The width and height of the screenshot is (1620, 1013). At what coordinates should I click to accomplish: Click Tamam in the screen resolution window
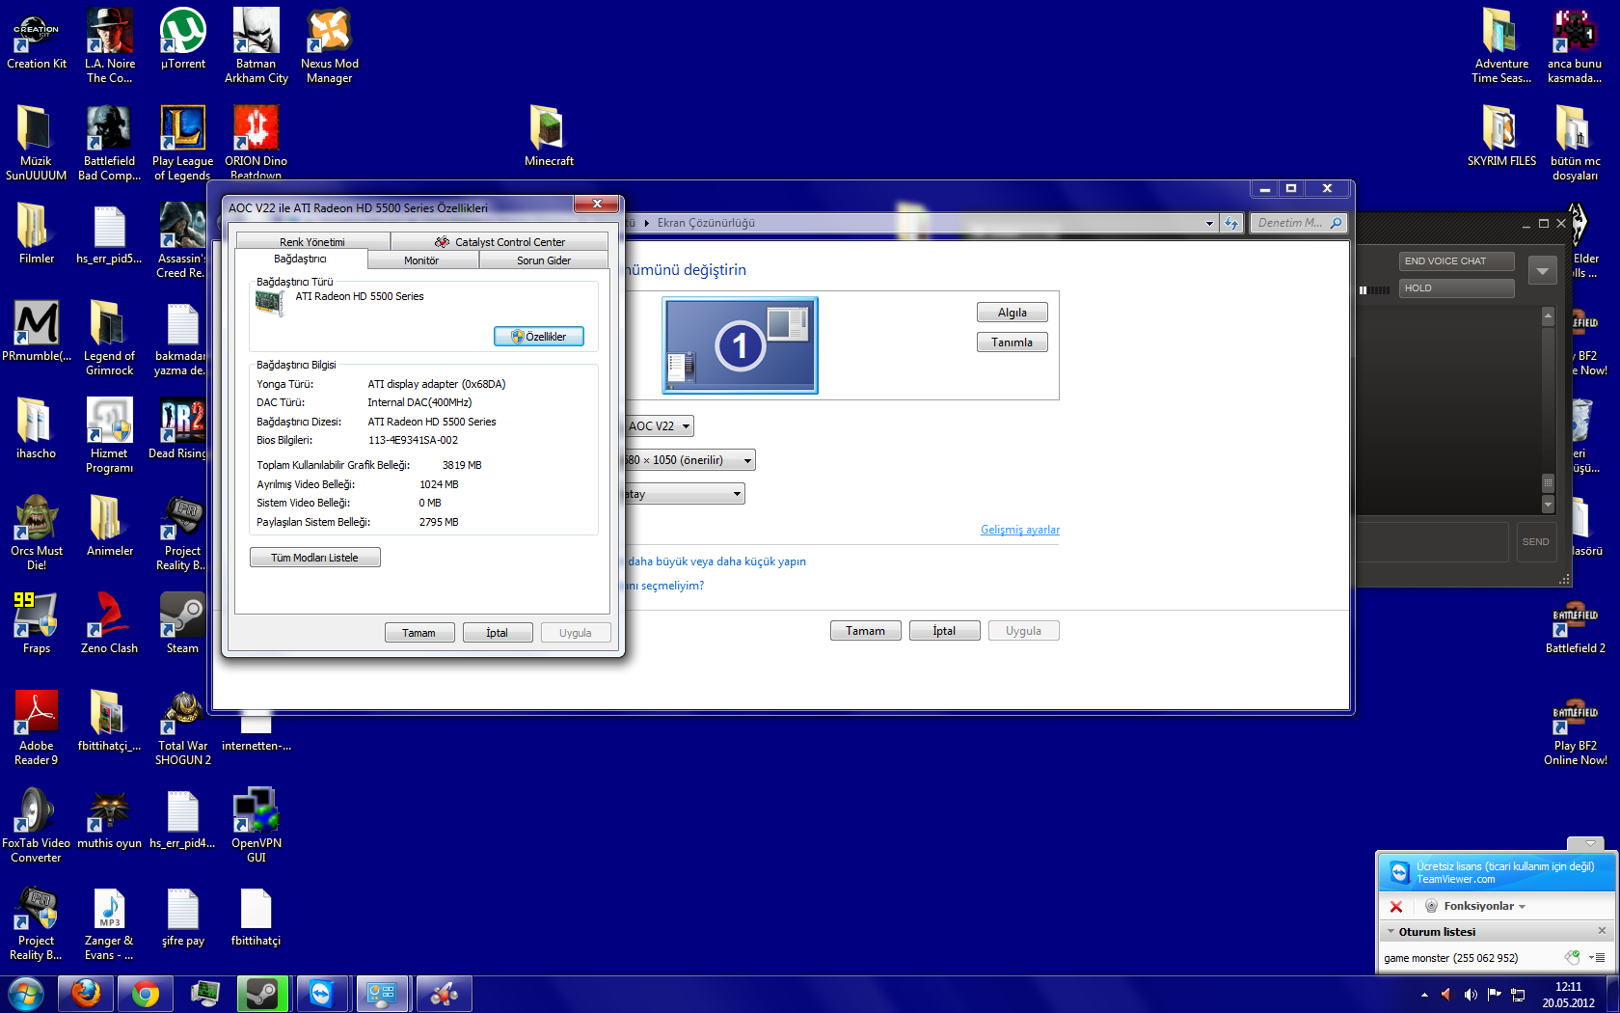865,631
